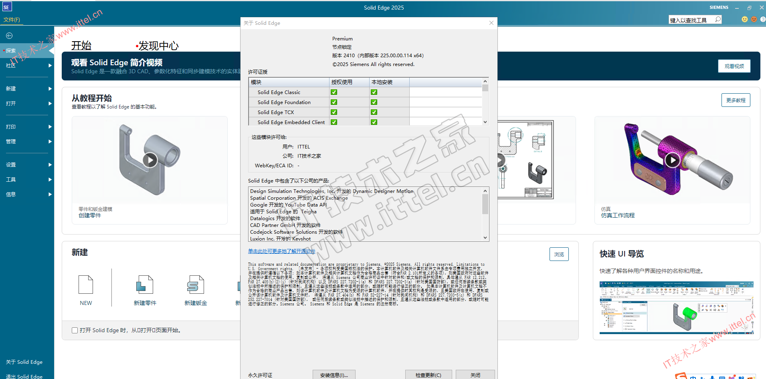Click the 浏览 button
The height and width of the screenshot is (379, 766).
click(x=559, y=254)
